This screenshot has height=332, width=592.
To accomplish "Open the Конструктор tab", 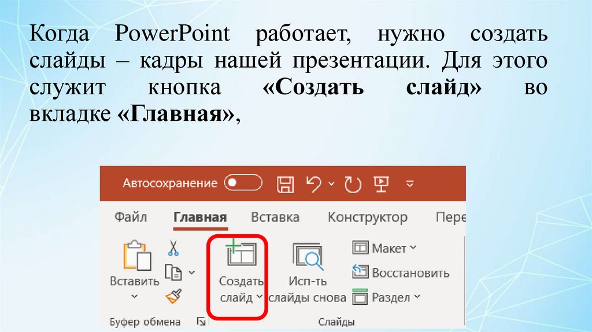I will coord(368,217).
